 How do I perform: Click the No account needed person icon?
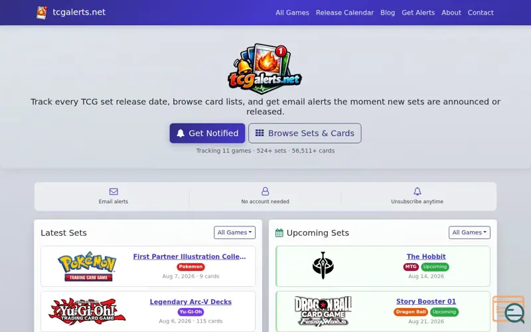[265, 191]
